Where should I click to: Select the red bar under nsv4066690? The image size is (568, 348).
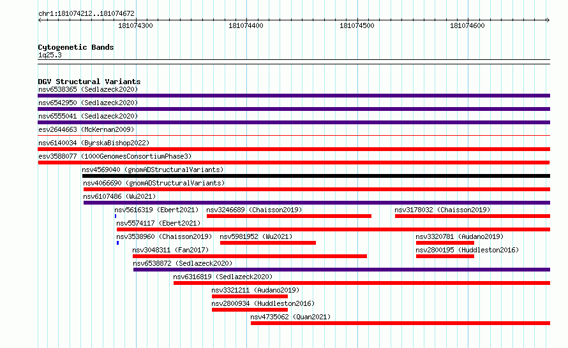pyautogui.click(x=317, y=189)
